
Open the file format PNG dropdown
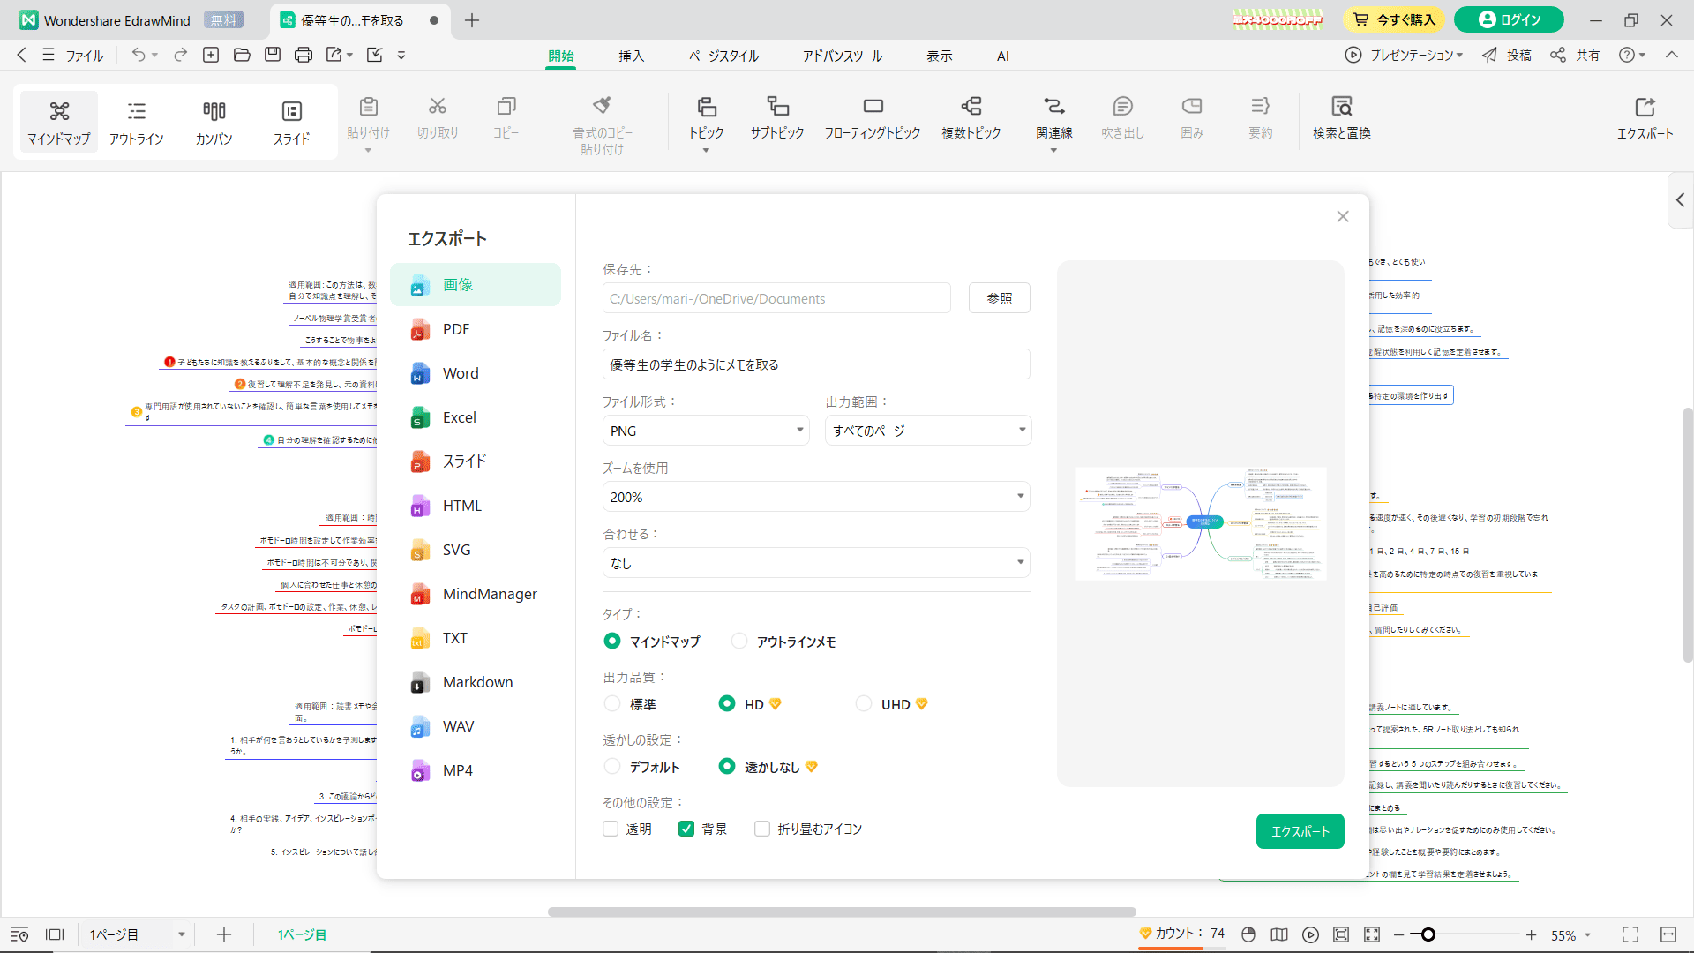click(x=706, y=431)
